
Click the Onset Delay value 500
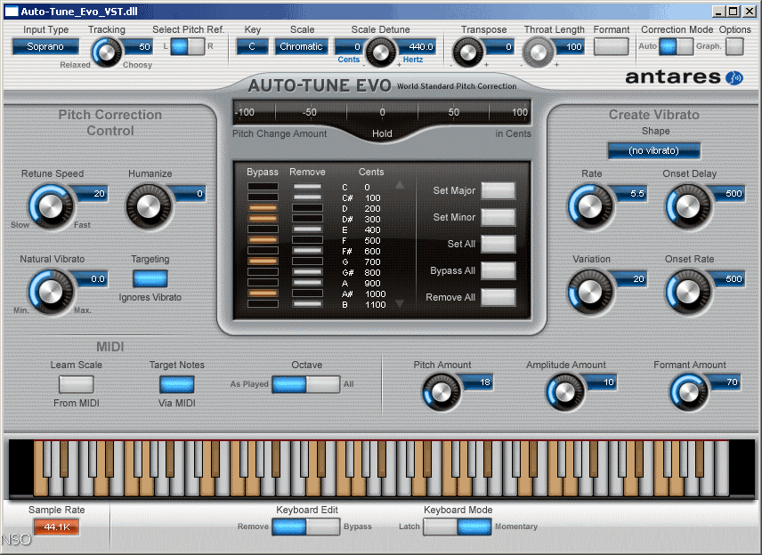(x=729, y=193)
